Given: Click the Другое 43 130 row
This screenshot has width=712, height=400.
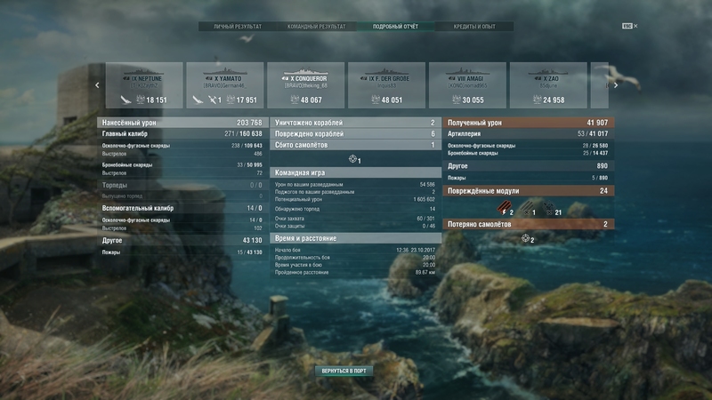Looking at the screenshot, I should [182, 240].
